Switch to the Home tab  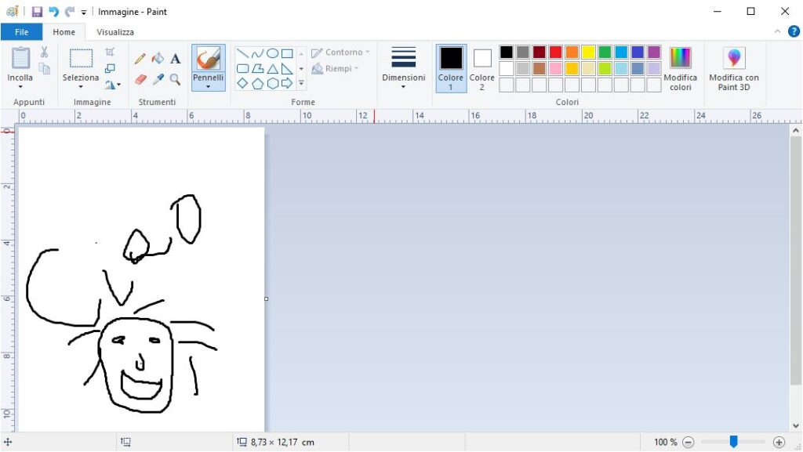pos(64,31)
